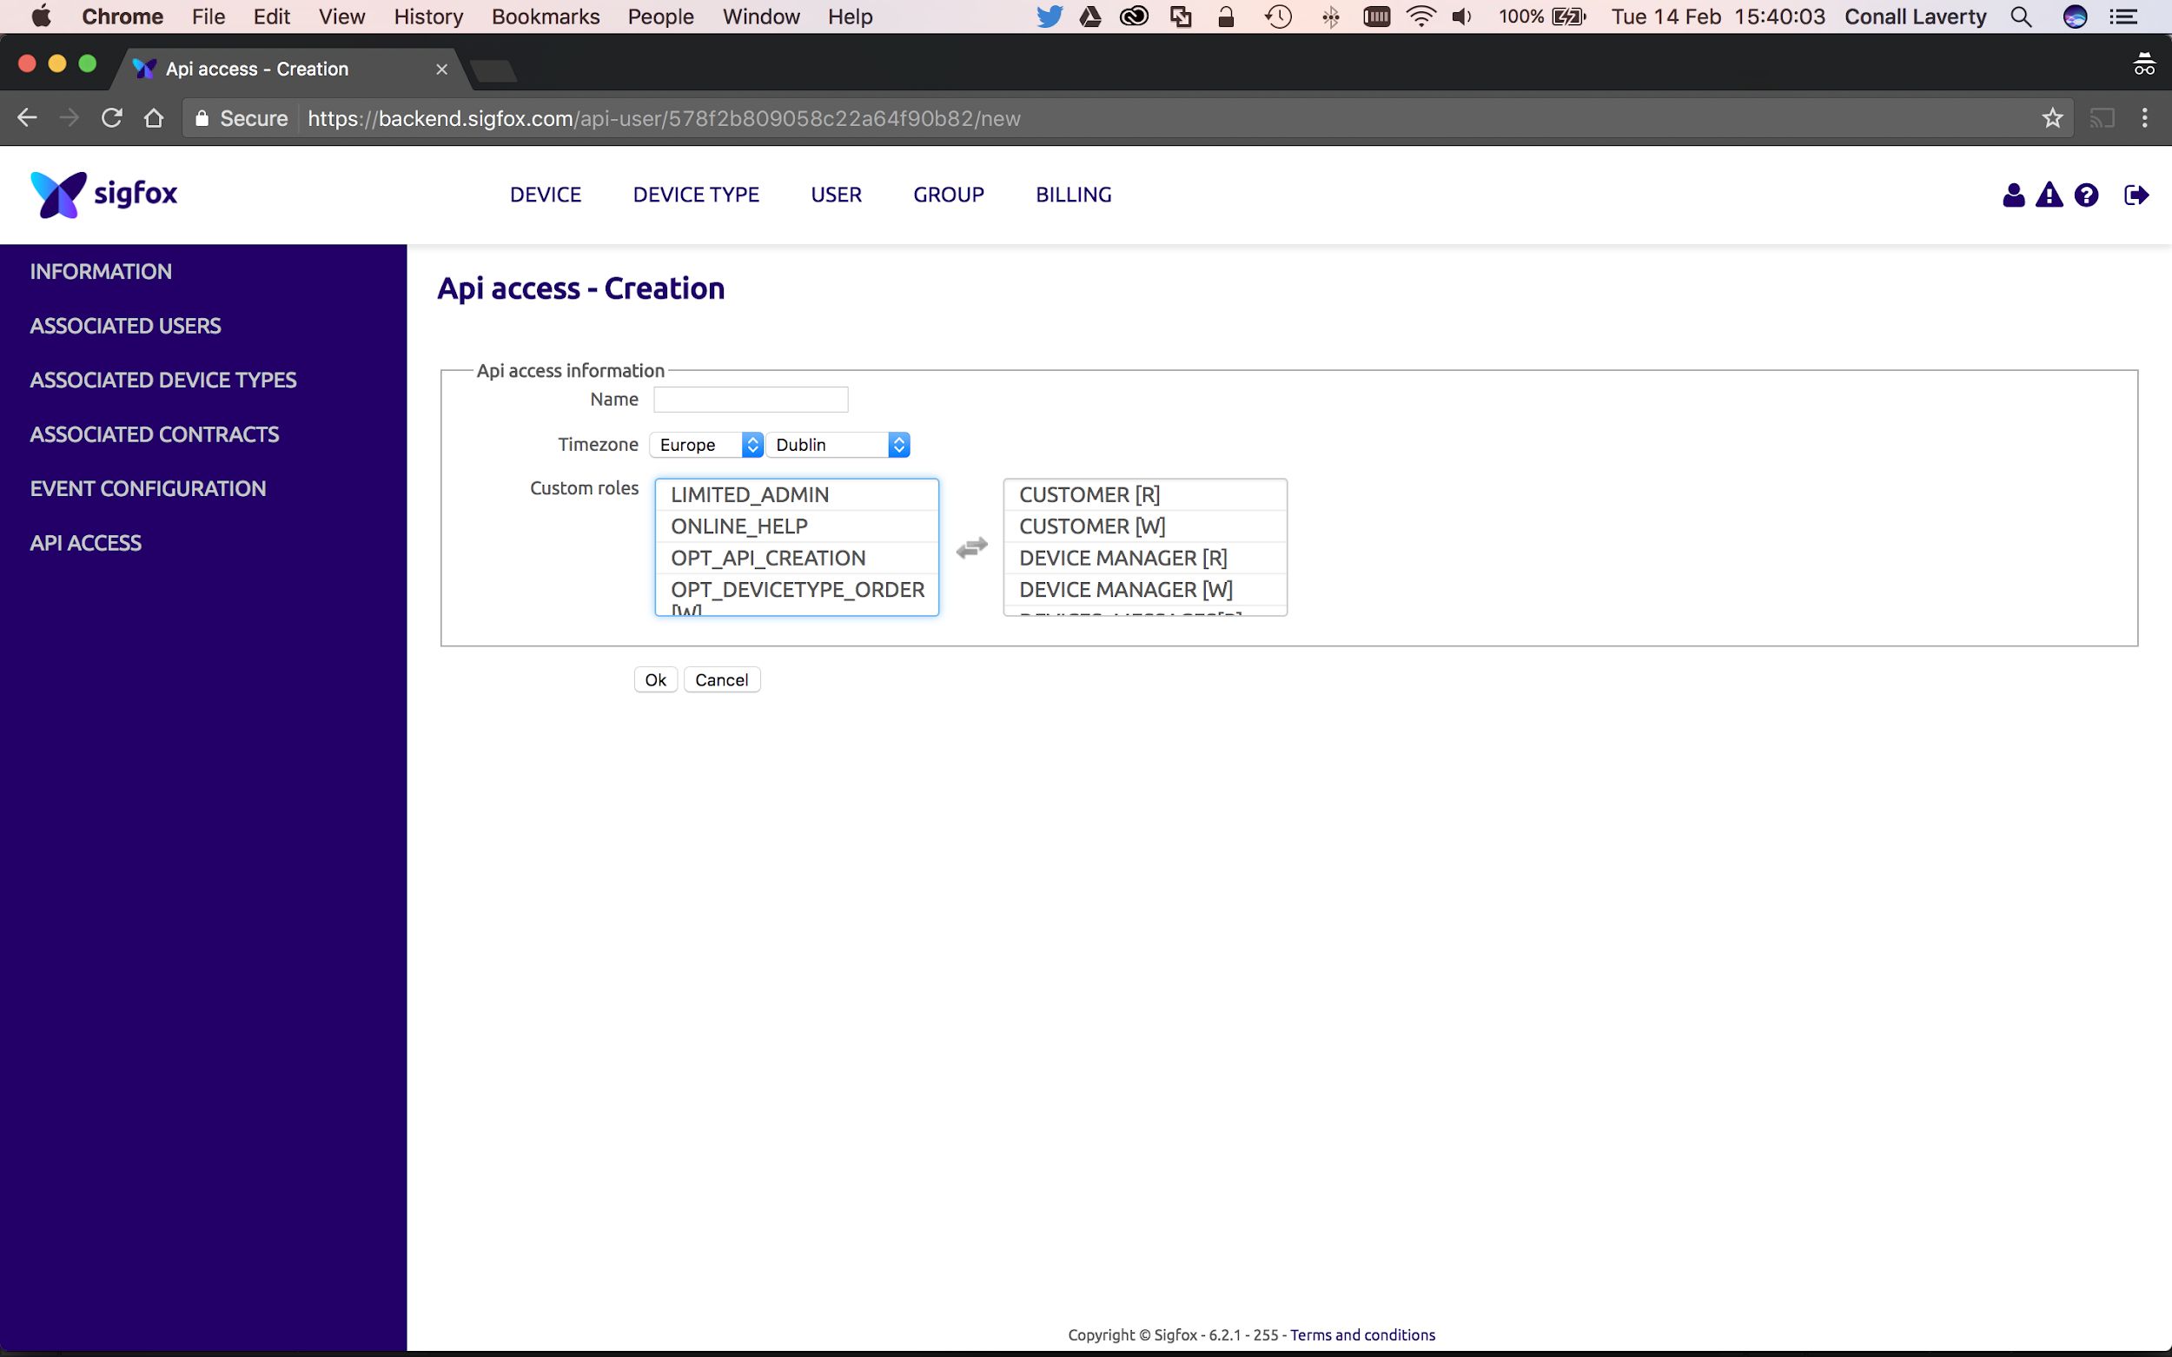Click the Siri icon
The image size is (2172, 1357).
[x=2074, y=17]
